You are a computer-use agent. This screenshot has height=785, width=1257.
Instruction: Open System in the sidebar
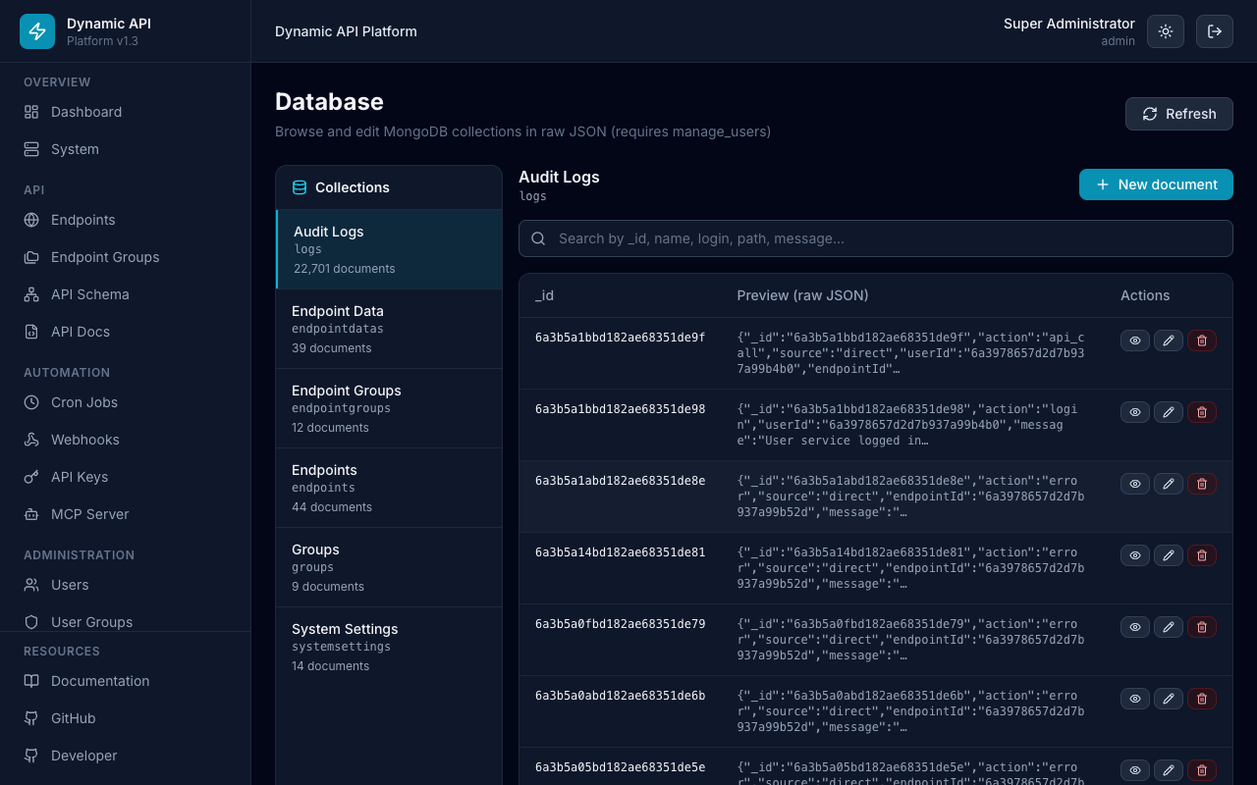(x=126, y=149)
